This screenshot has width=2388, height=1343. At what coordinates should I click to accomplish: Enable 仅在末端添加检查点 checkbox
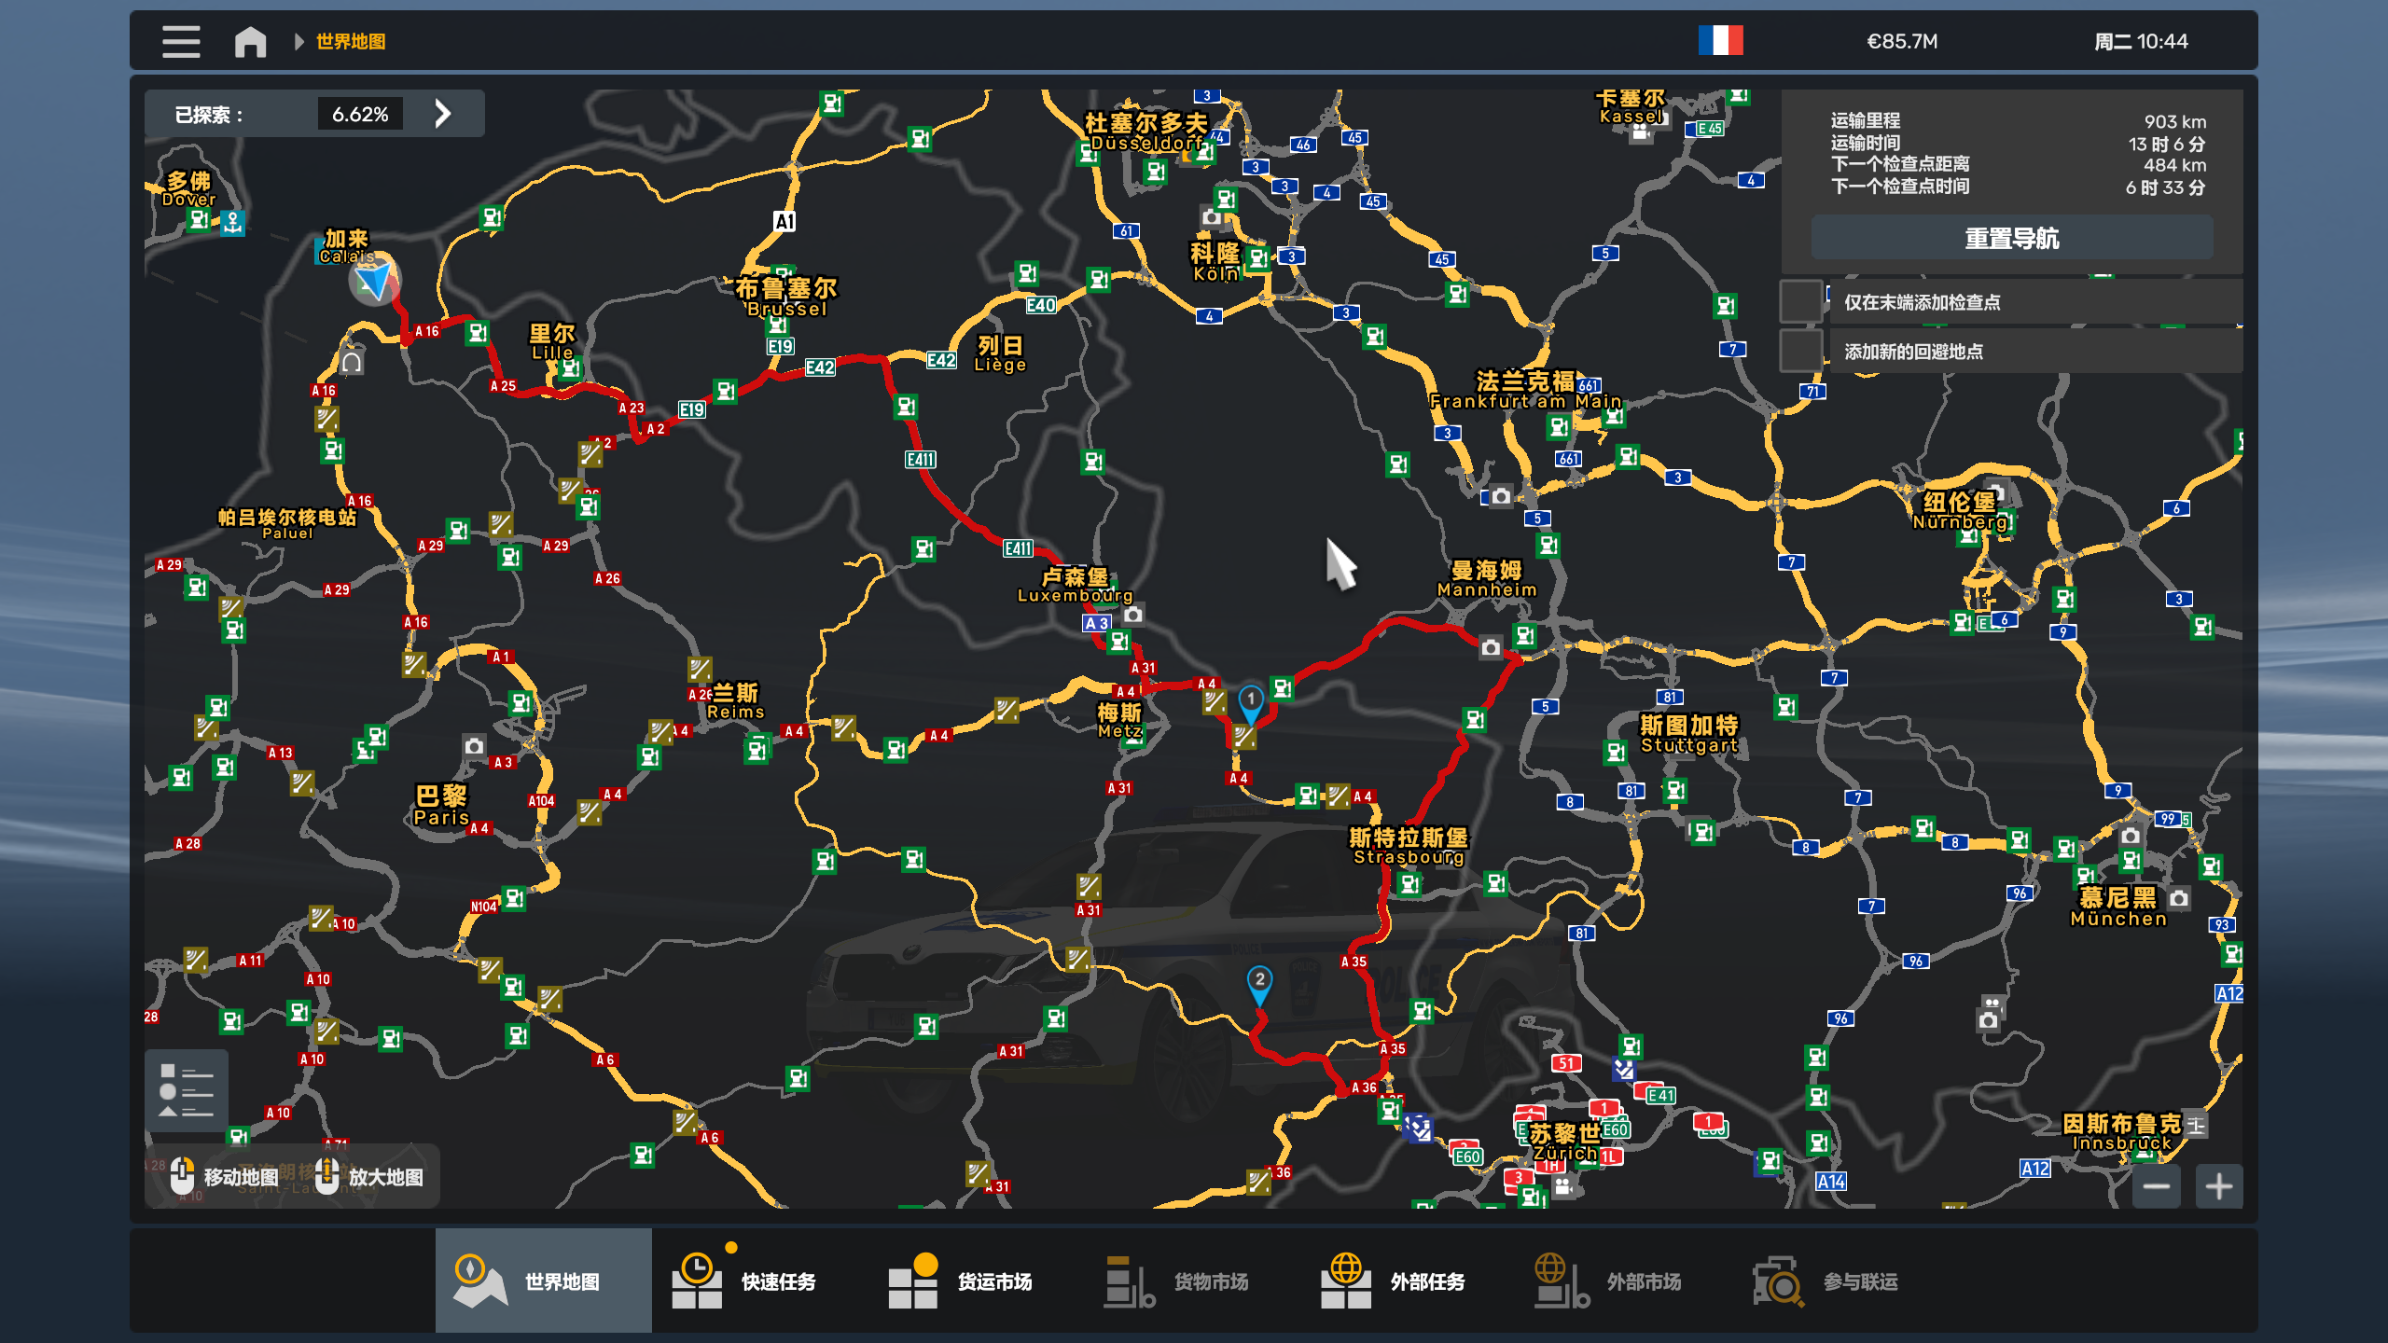[x=1801, y=301]
